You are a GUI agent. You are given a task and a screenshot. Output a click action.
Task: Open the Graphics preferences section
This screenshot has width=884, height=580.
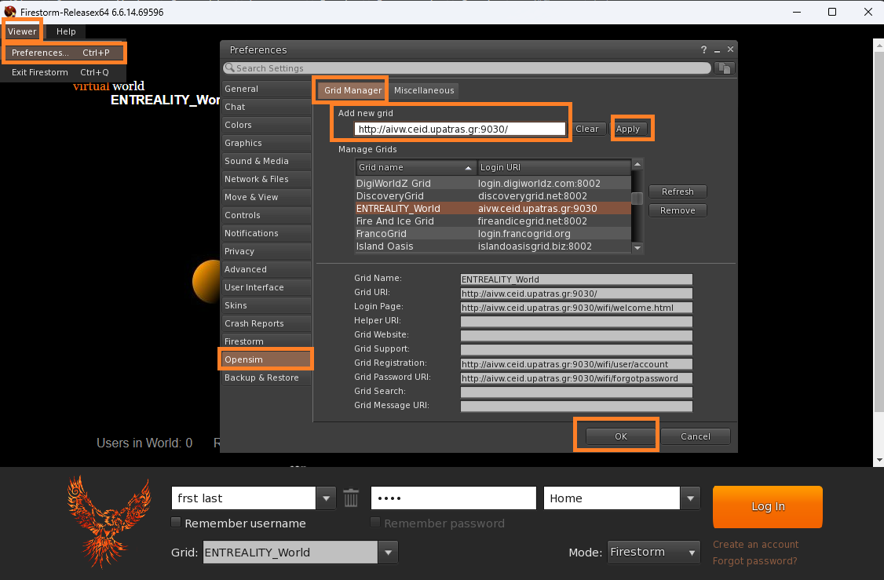(x=266, y=143)
